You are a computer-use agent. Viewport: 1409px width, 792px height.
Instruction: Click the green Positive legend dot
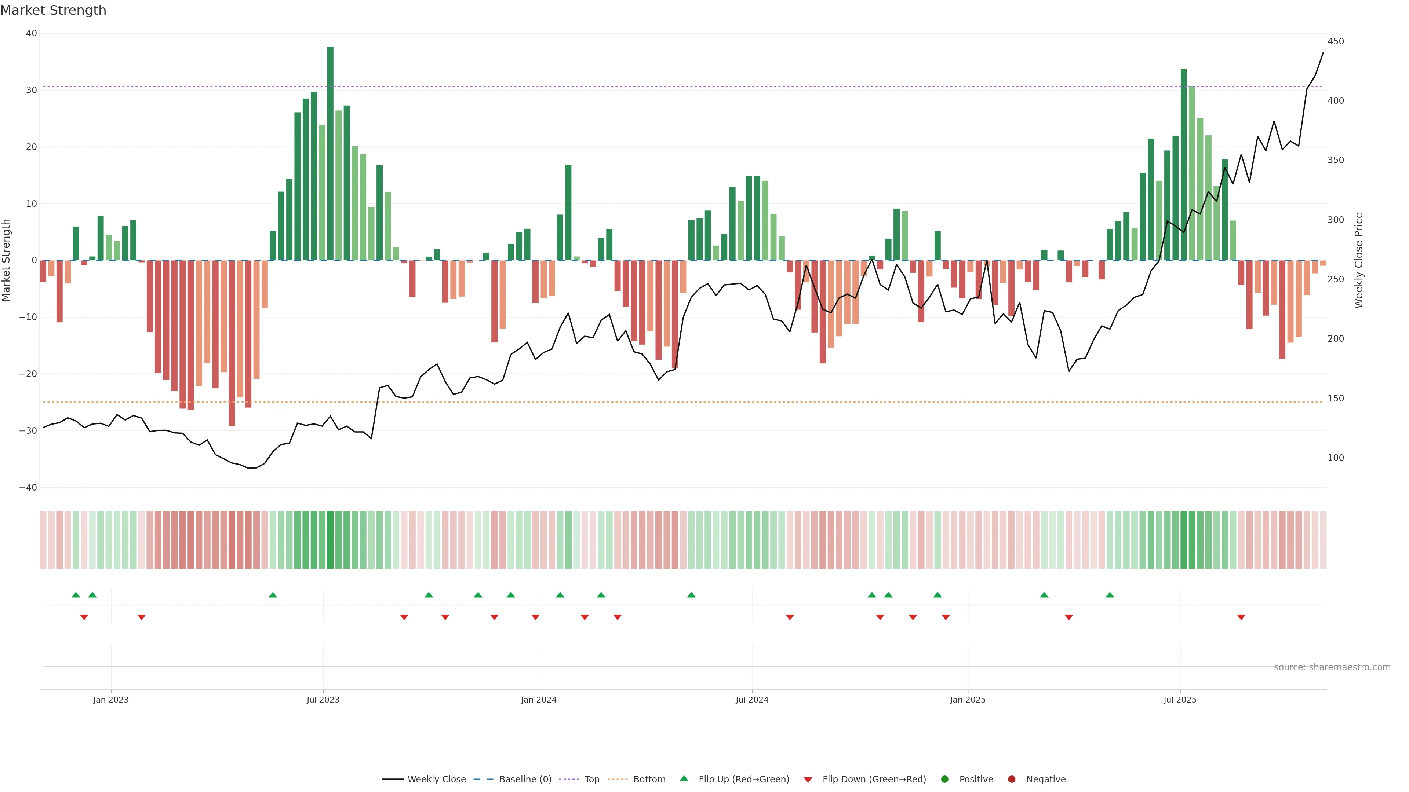click(x=944, y=780)
